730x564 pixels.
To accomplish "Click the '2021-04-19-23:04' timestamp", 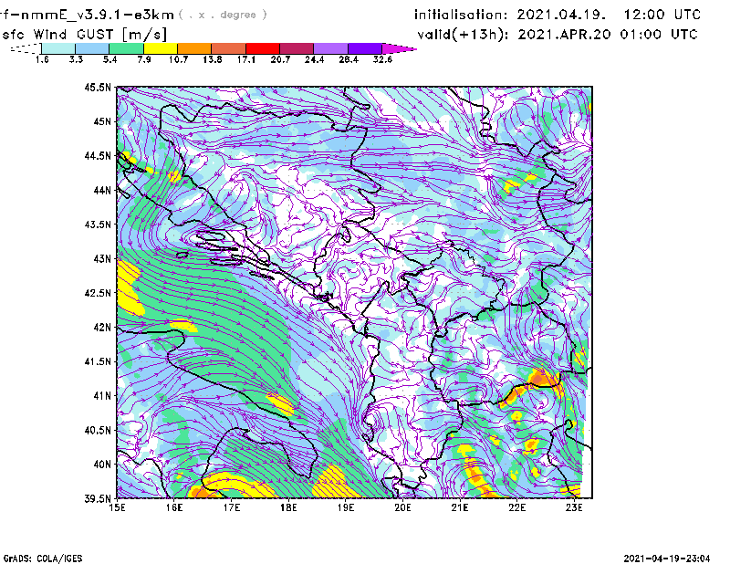I will tap(667, 559).
